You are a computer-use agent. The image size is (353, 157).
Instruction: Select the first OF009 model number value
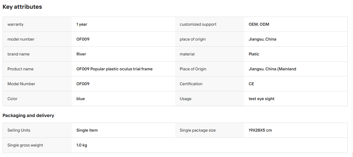point(83,39)
